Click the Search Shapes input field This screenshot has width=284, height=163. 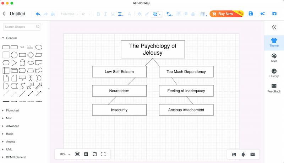pyautogui.click(x=20, y=27)
